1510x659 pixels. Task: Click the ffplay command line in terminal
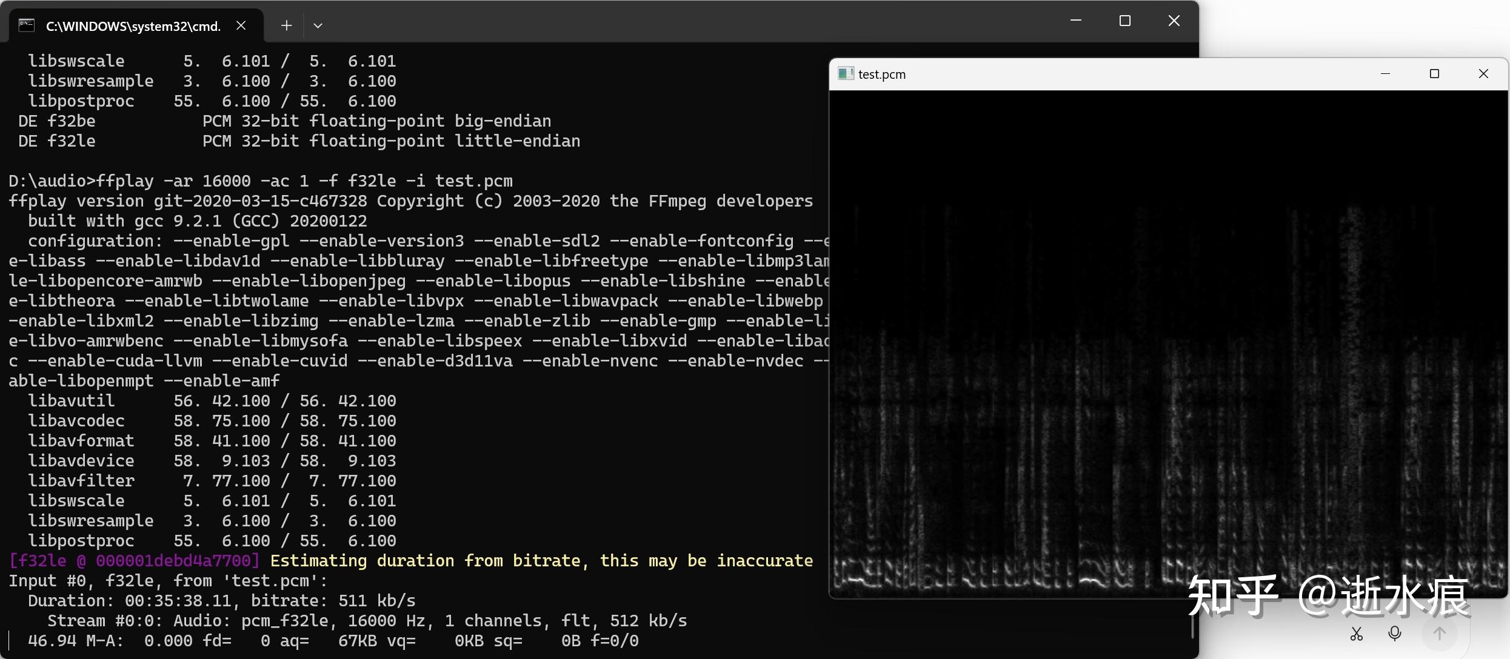tap(261, 181)
